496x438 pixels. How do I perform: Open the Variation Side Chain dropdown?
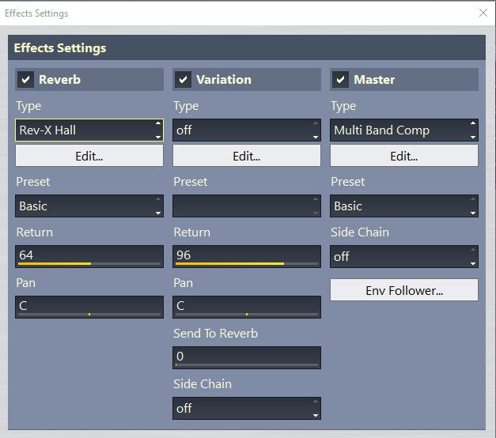pyautogui.click(x=247, y=408)
